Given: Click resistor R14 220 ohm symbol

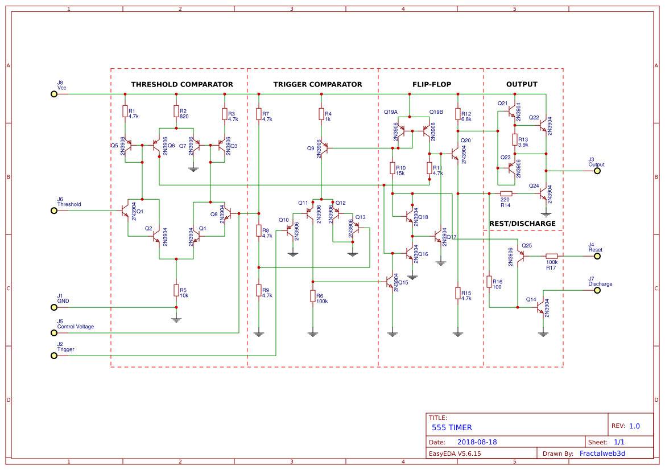Looking at the screenshot, I should click(x=506, y=193).
